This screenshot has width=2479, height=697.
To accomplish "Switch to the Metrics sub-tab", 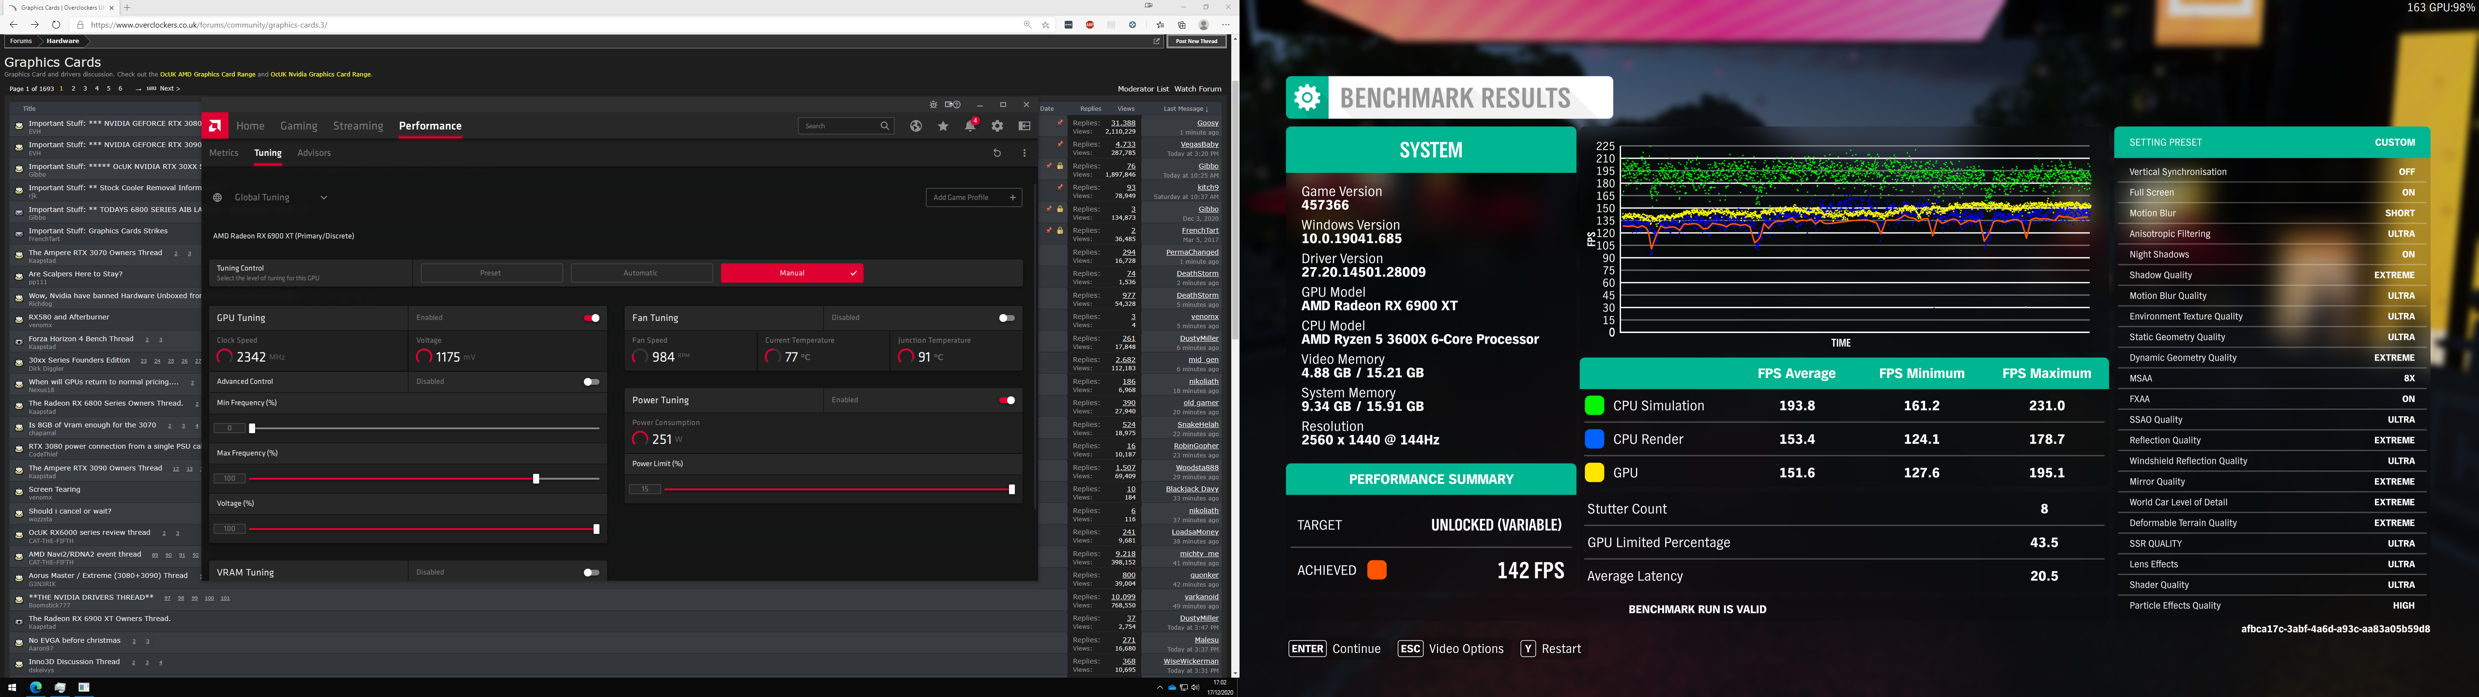I will [x=223, y=153].
